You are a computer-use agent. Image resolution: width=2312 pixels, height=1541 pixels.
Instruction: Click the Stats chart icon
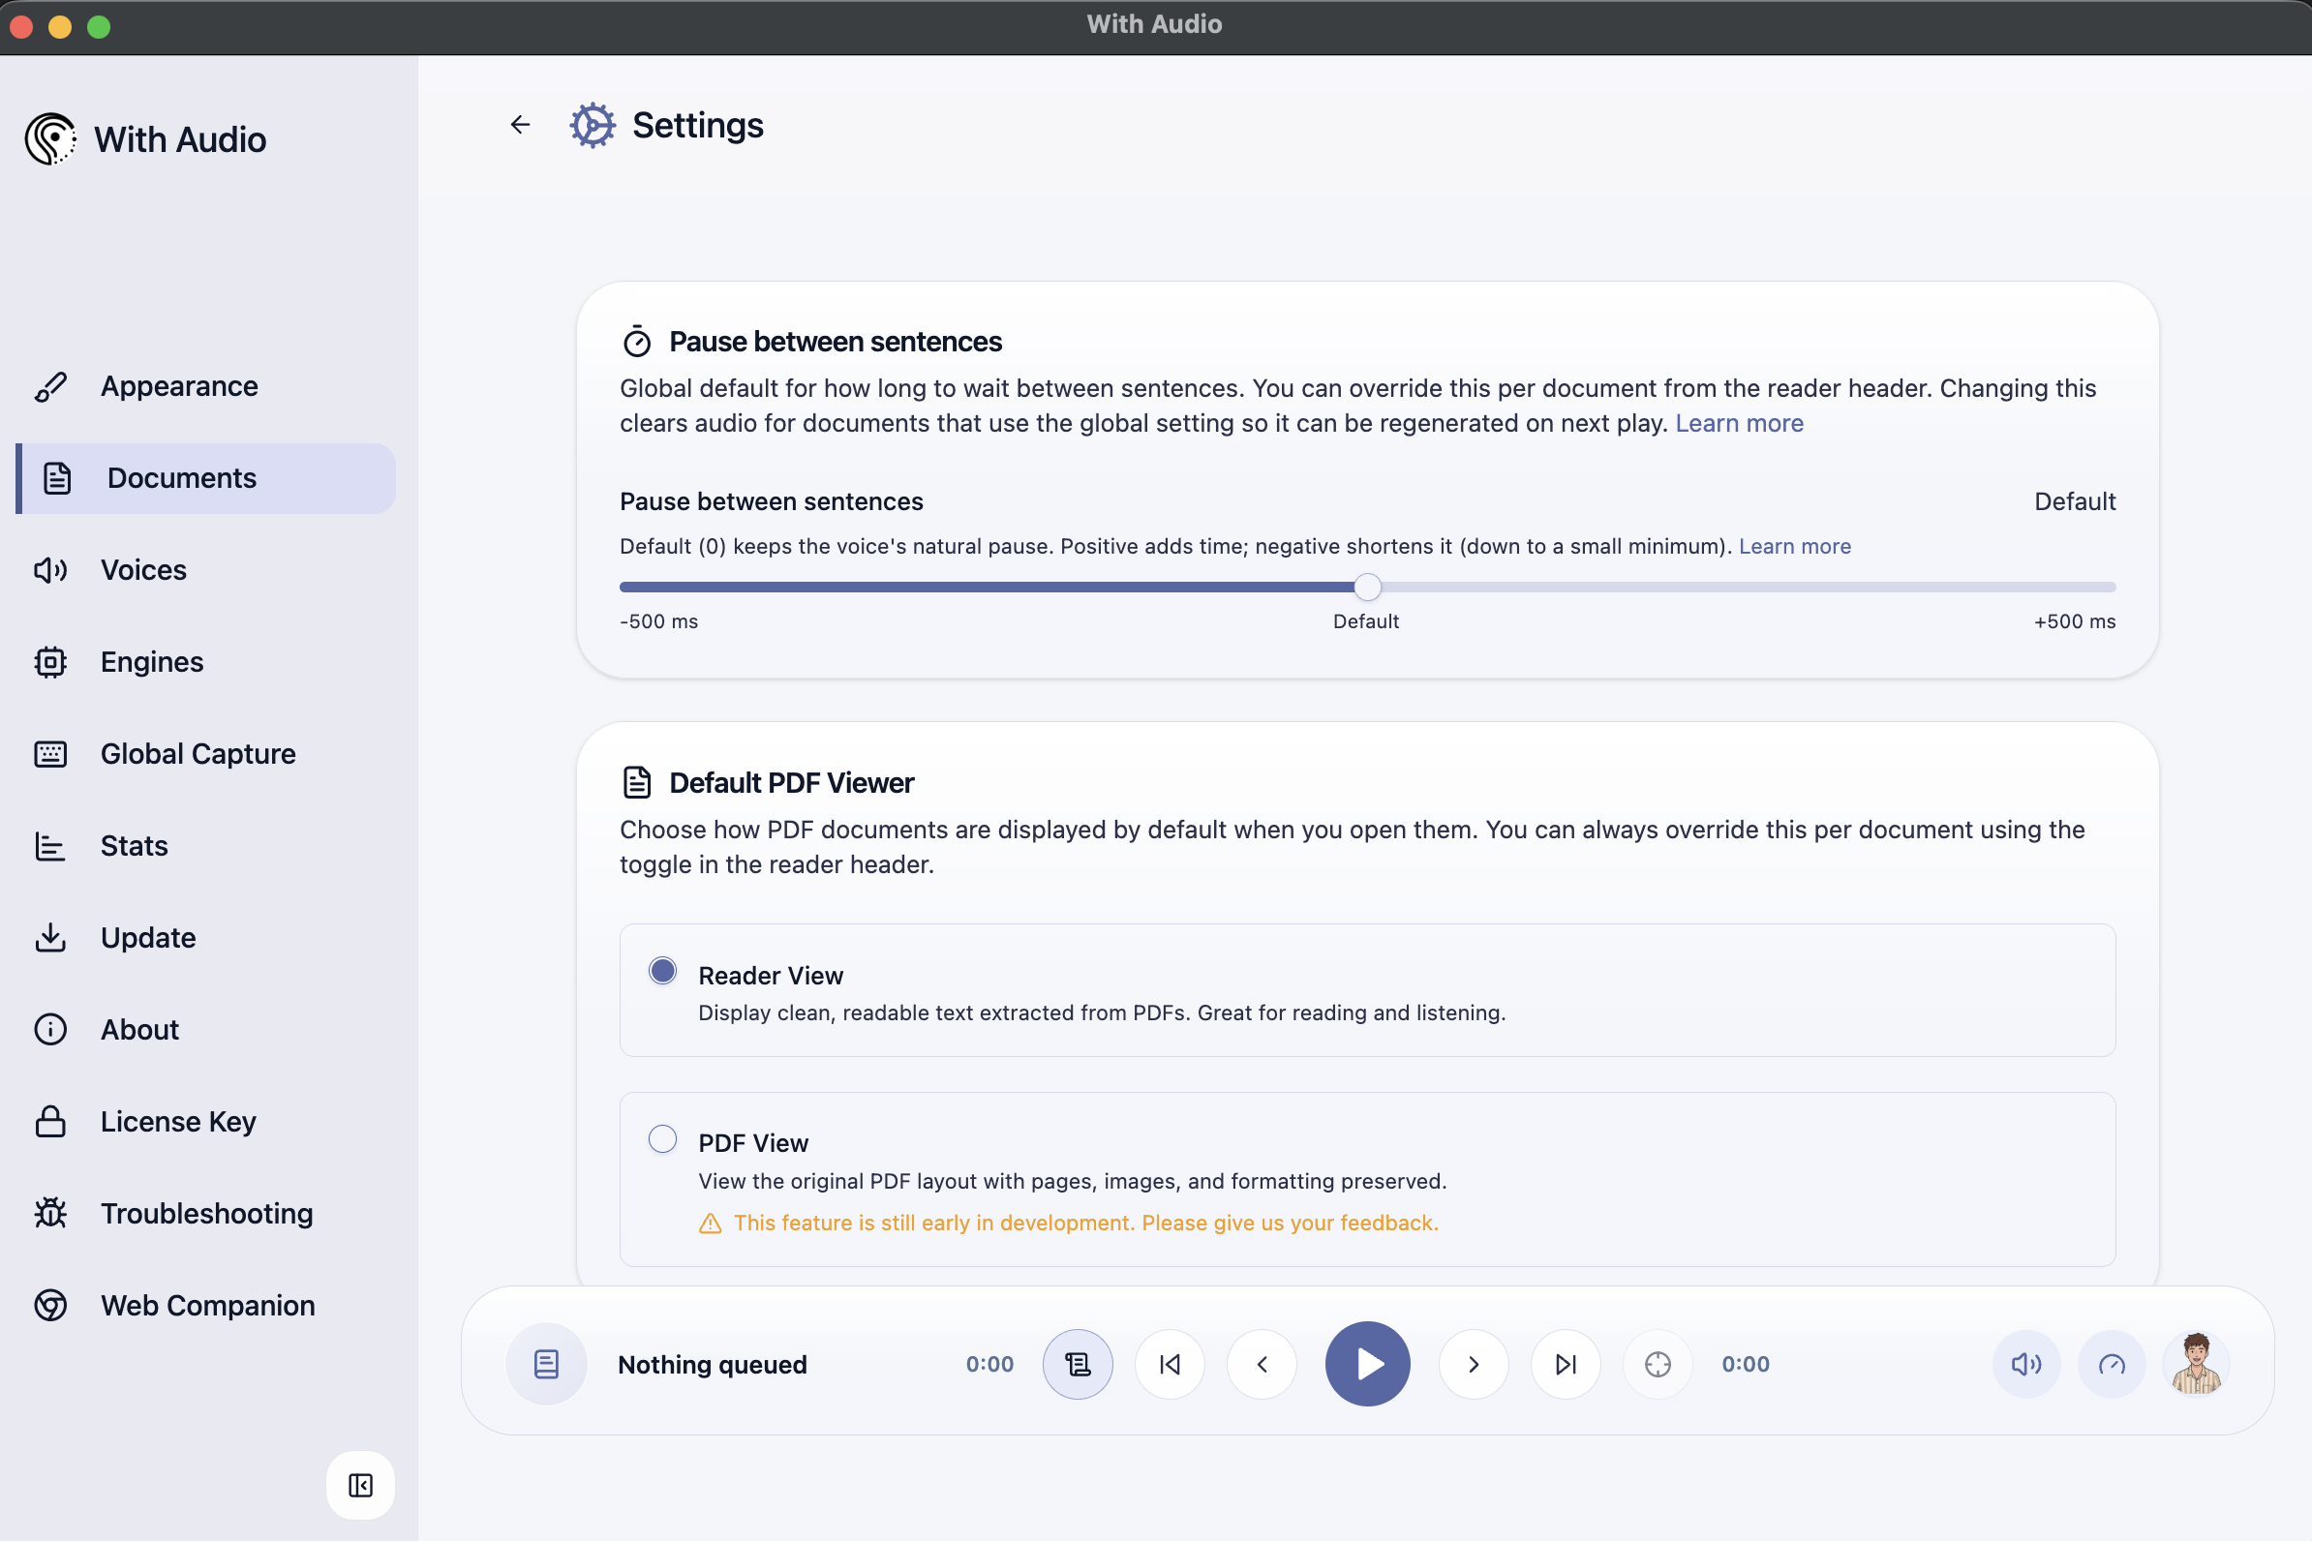[51, 846]
